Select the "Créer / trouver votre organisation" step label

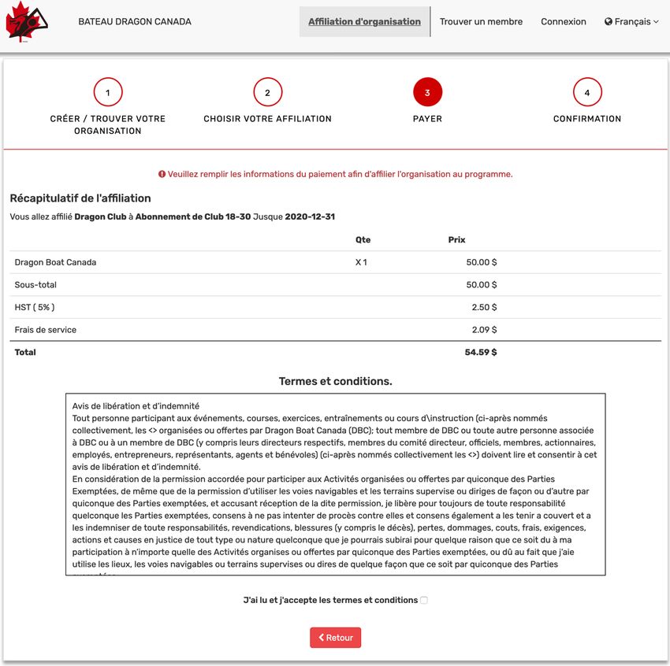(x=108, y=124)
